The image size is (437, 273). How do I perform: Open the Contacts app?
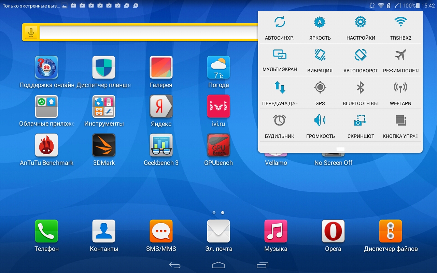[x=104, y=231]
